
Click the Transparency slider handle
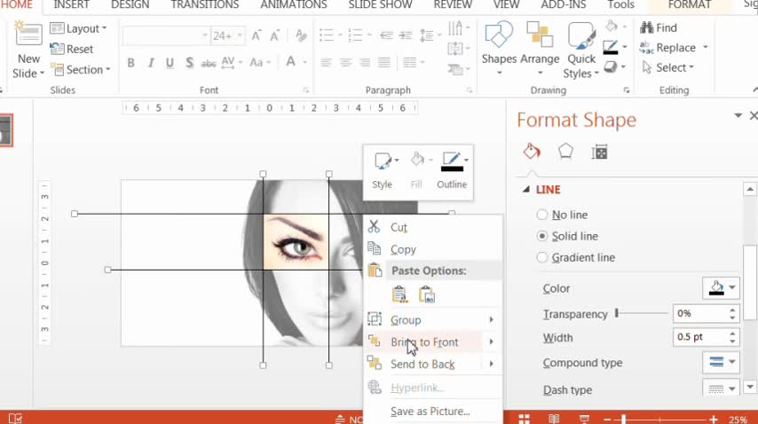pyautogui.click(x=617, y=313)
